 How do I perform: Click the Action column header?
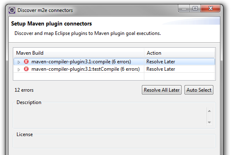179,53
